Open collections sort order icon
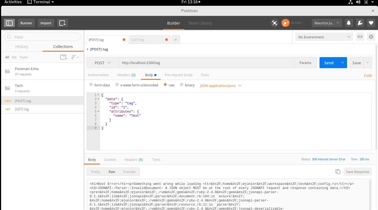 (x=75, y=57)
